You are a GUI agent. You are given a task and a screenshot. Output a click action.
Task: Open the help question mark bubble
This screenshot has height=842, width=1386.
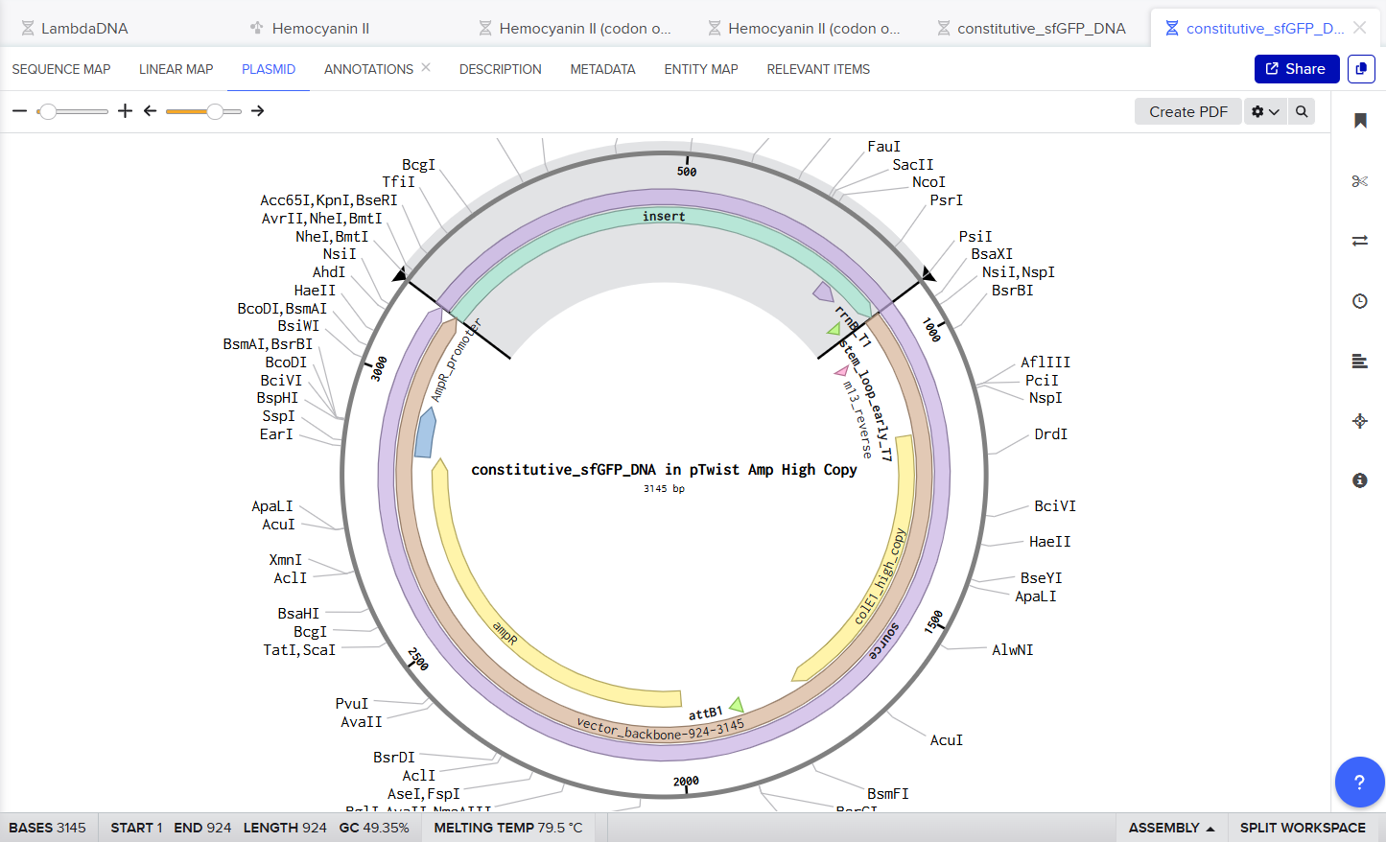tap(1359, 782)
